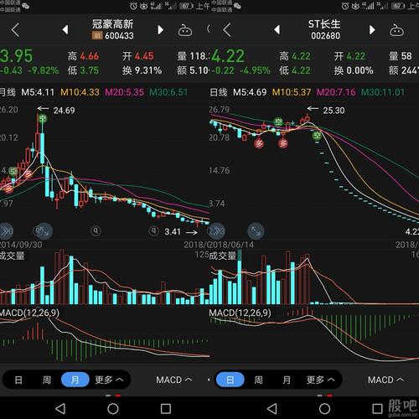Tap fullscreen rotate icon on ST长生 chart

point(256,231)
